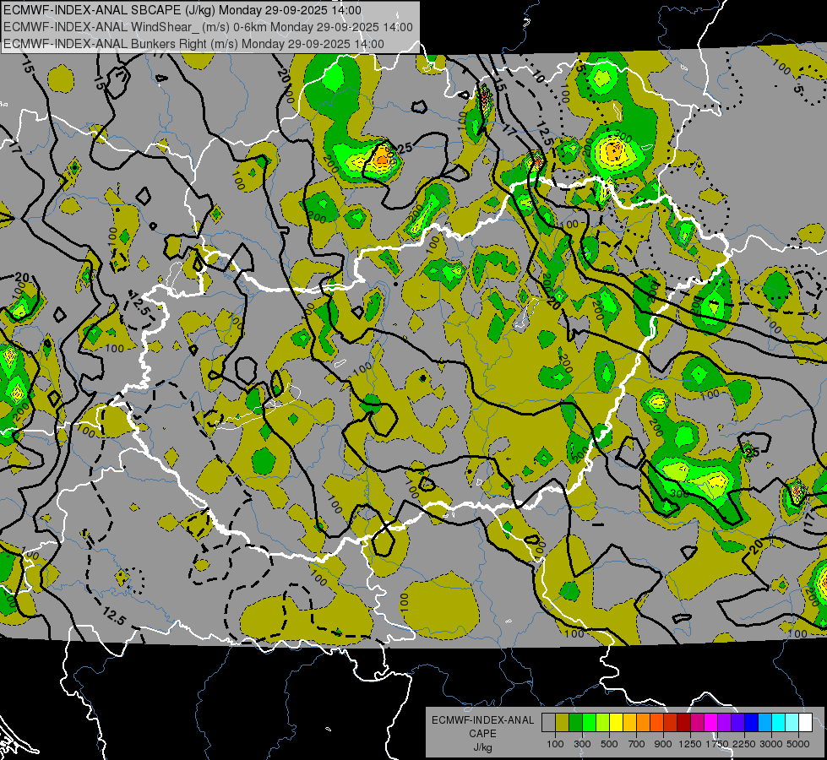This screenshot has height=760, width=827.
Task: Click the legend value 700
Action: click(637, 744)
